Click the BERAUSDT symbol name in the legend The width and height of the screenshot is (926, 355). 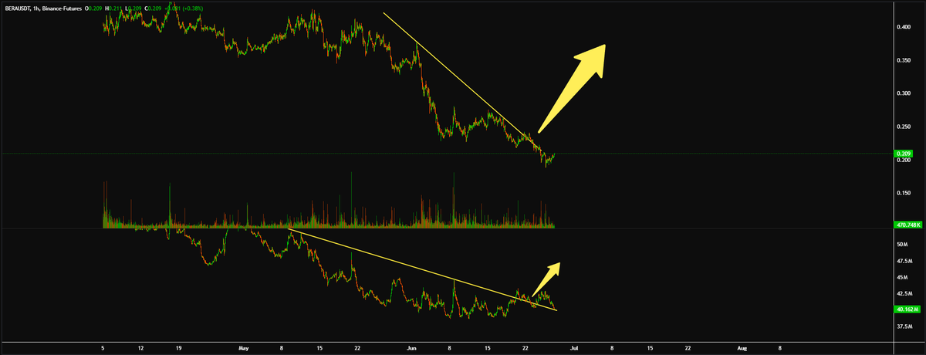click(19, 7)
